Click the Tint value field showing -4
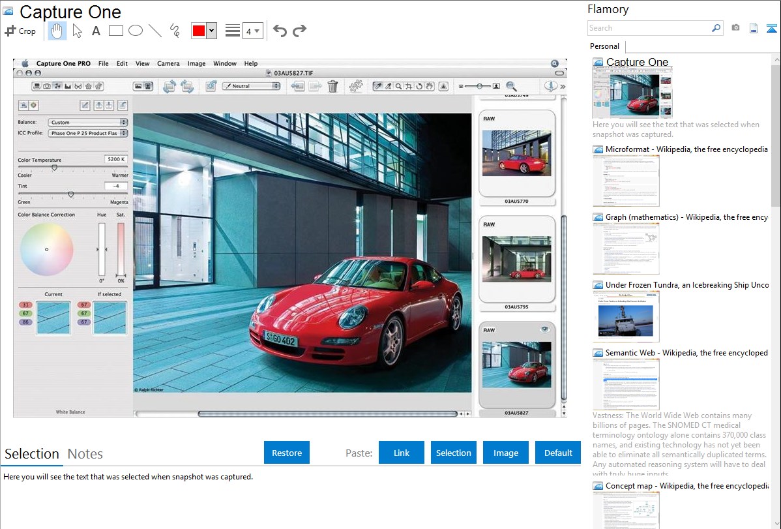The image size is (781, 529). tap(115, 186)
